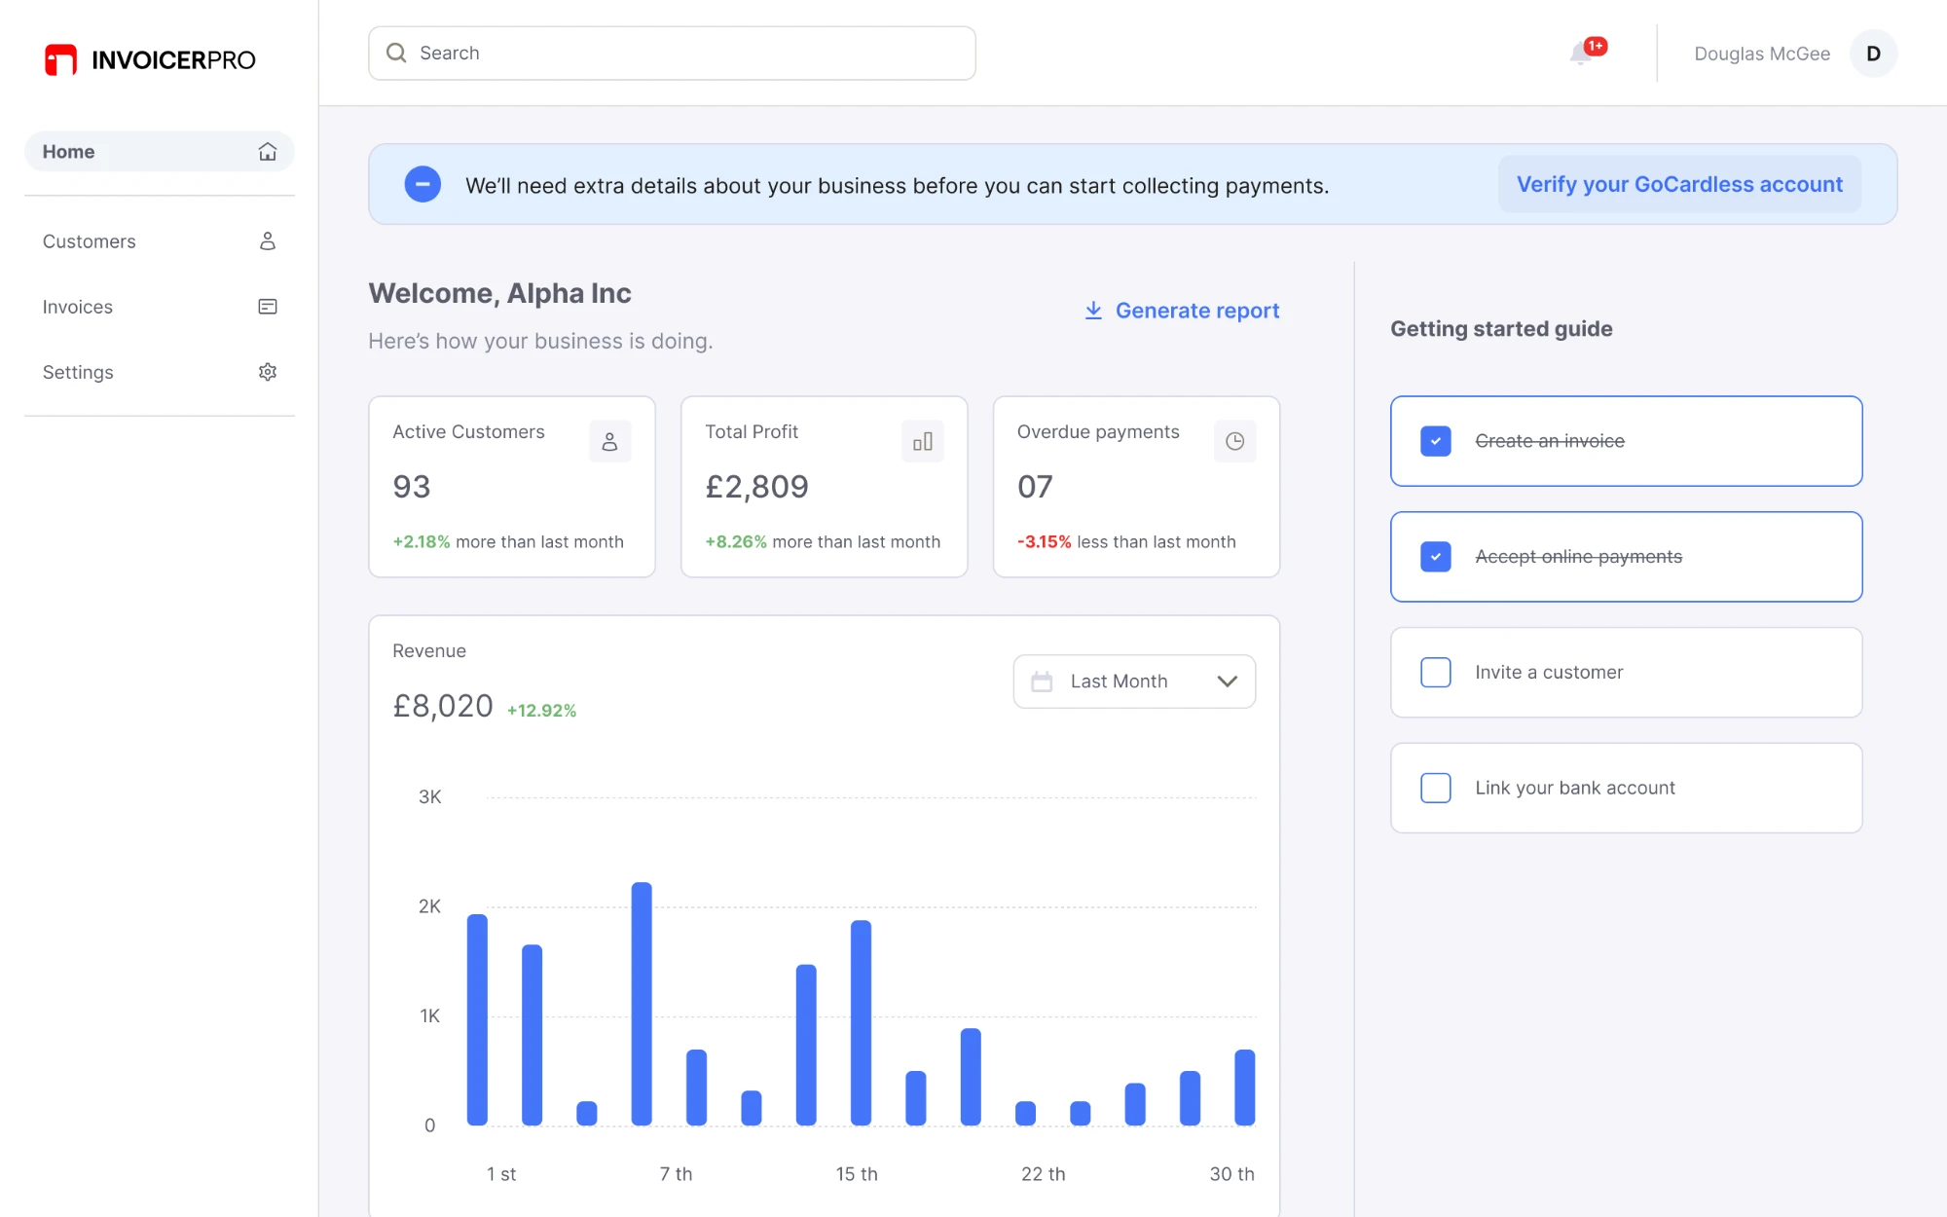1947x1217 pixels.
Task: Open Douglas McGee account menu
Action: tap(1762, 54)
